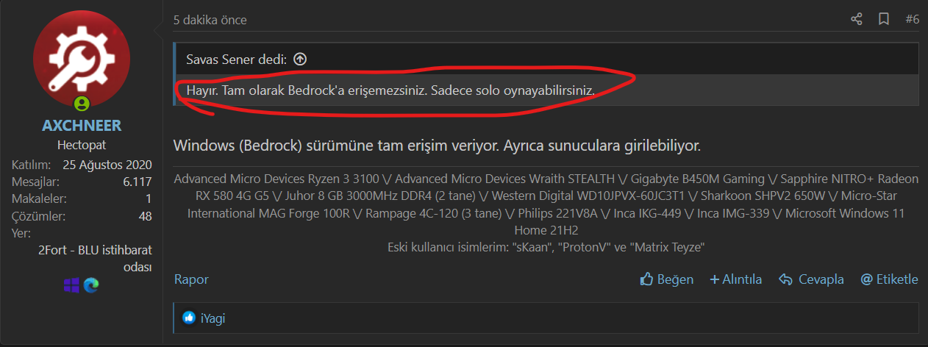928x347 pixels.
Task: Click the Çözümler count 48
Action: tap(145, 217)
